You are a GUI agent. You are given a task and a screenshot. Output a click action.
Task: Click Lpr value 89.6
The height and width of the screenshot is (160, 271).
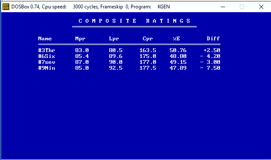[115, 56]
